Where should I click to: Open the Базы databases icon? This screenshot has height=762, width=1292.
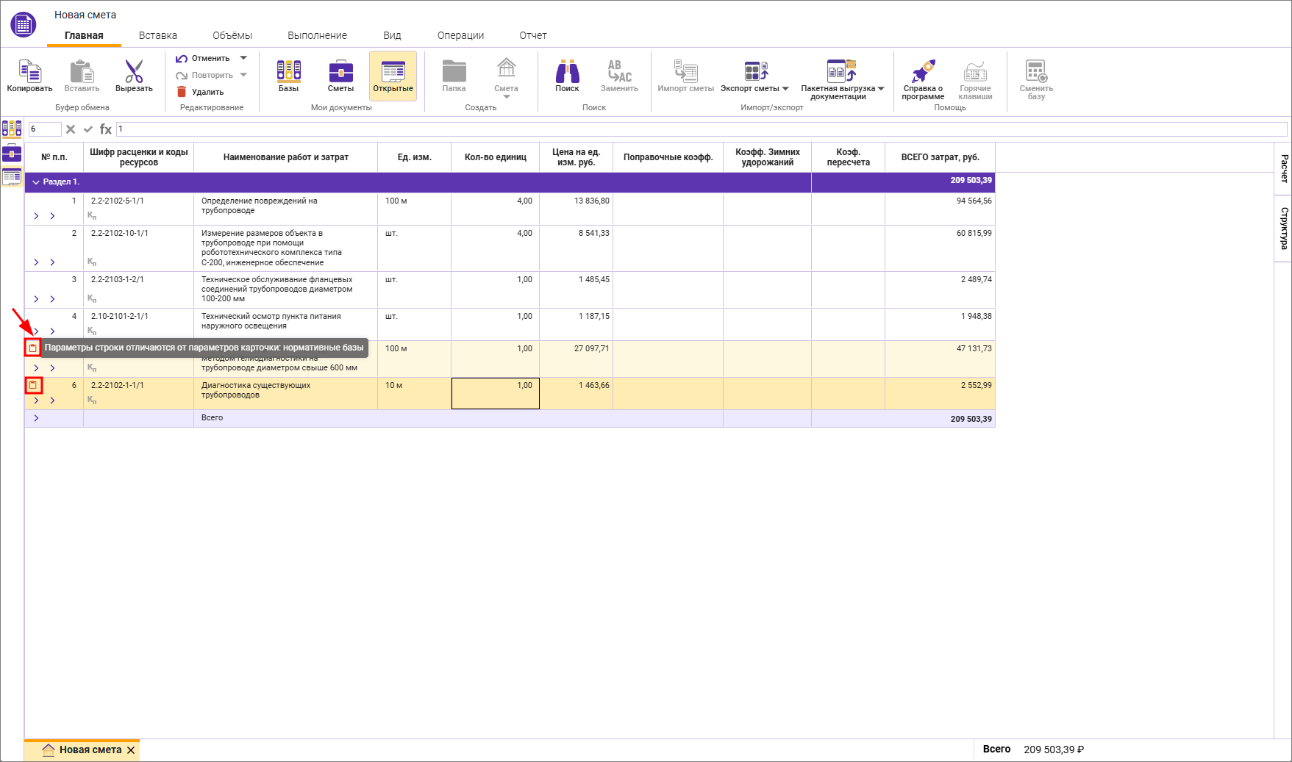pos(288,72)
